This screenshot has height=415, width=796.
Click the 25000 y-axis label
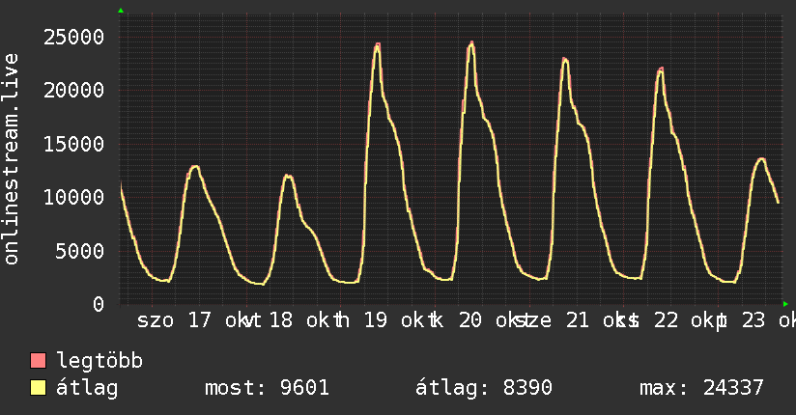pyautogui.click(x=73, y=37)
